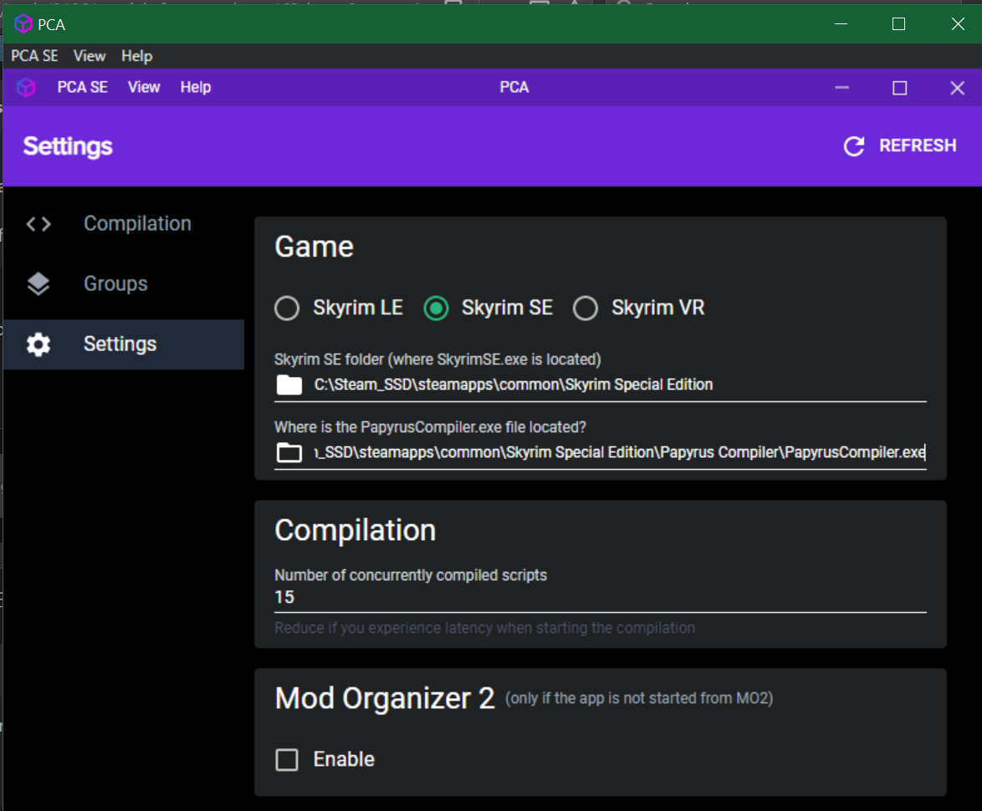This screenshot has height=811, width=982.
Task: Click the PCA logo in the purple inner bar
Action: (x=26, y=88)
